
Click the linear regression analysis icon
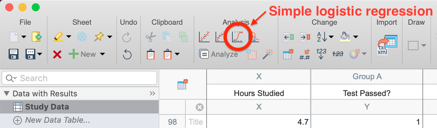coord(204,37)
